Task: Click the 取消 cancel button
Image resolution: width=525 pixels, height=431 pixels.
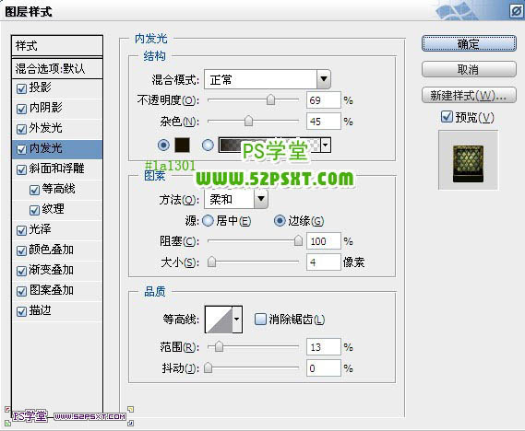Action: (469, 69)
